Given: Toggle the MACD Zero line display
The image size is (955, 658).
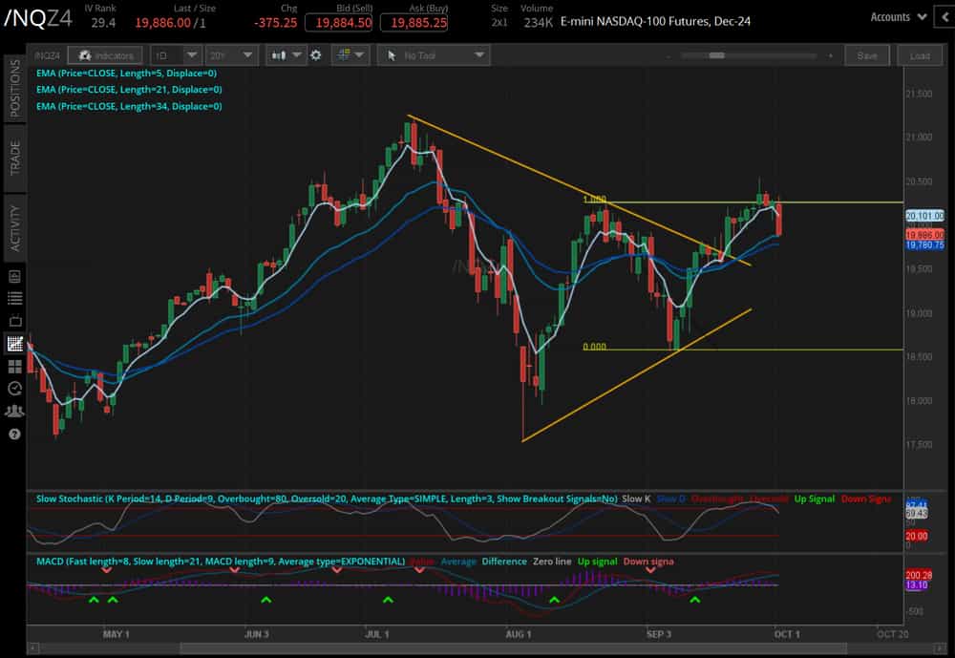Looking at the screenshot, I should 550,562.
